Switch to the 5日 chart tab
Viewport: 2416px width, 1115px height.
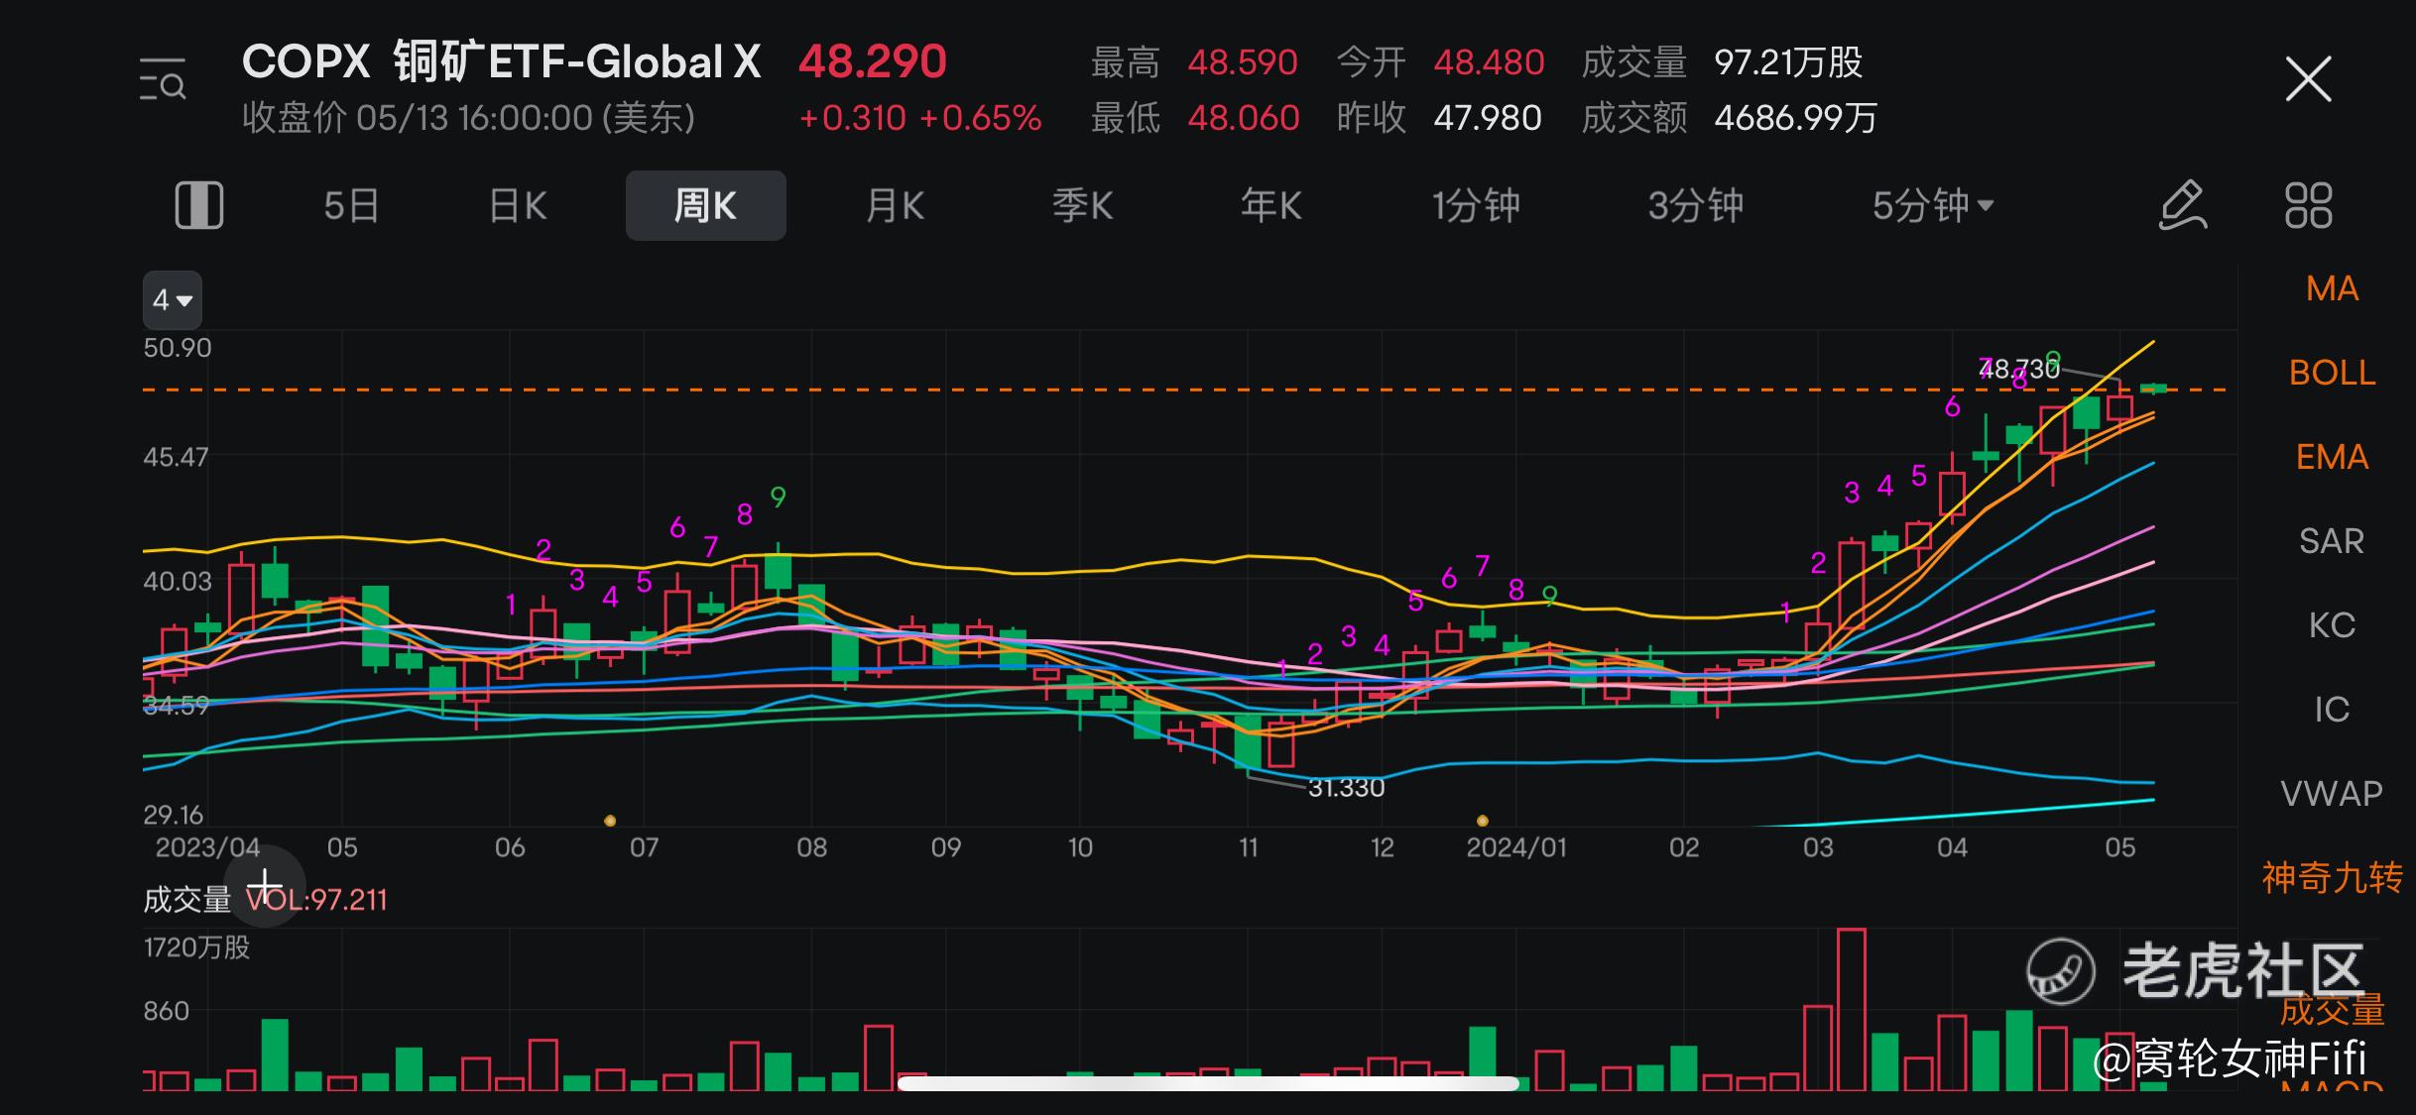(351, 206)
